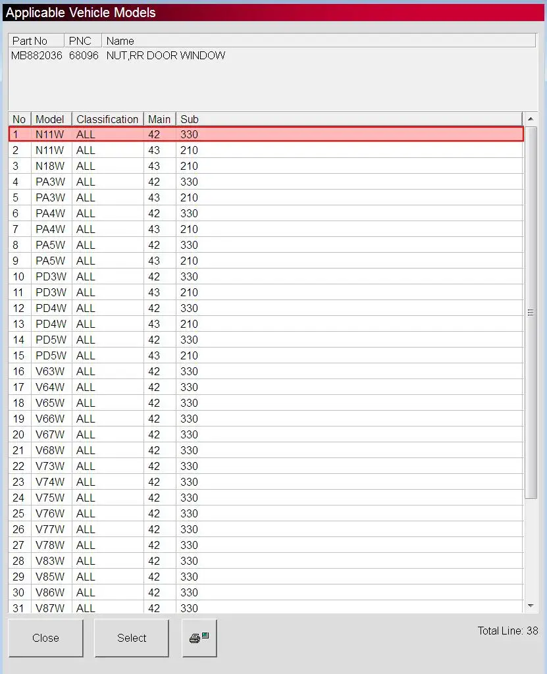547x674 pixels.
Task: Select row 6 model PA4W
Action: click(266, 214)
